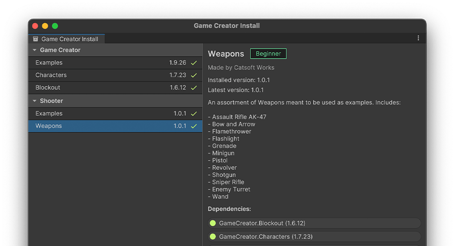Click the Latest version: 1.0.1 text
The image size is (454, 246).
236,90
